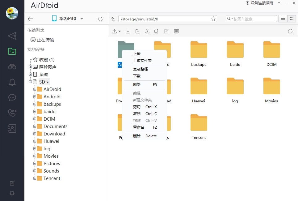Select 收藏 (1) in tree
Screen dimensions: 298x201
(44, 60)
